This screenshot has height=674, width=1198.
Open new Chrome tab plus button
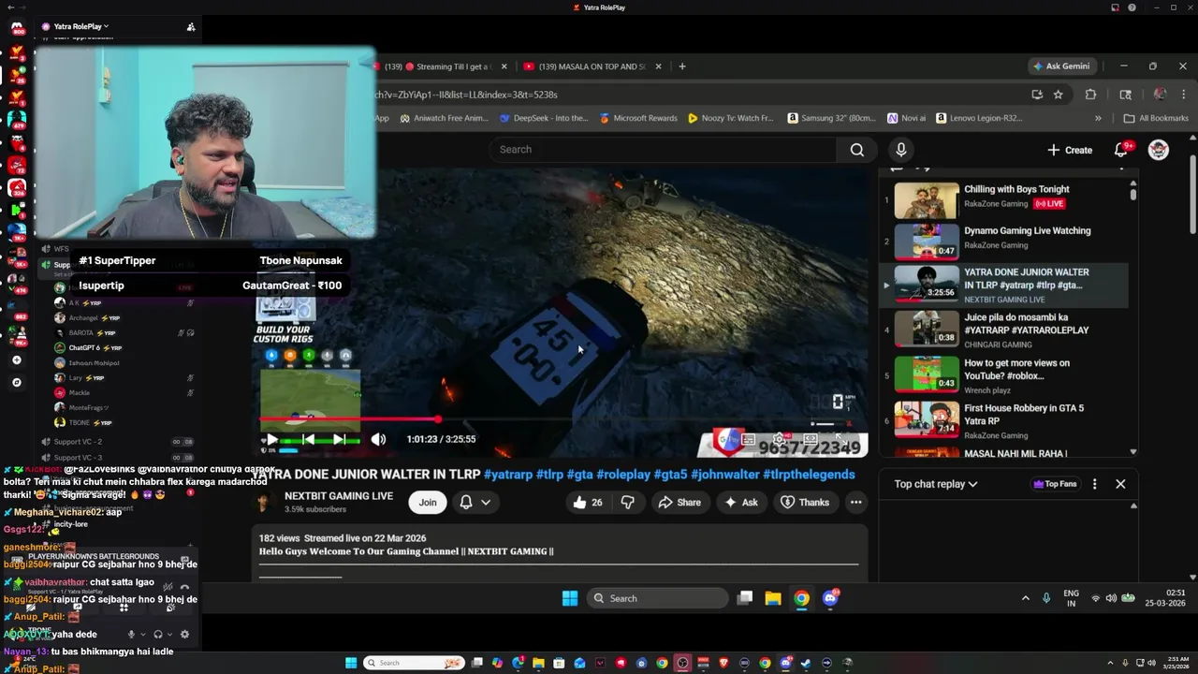(682, 66)
